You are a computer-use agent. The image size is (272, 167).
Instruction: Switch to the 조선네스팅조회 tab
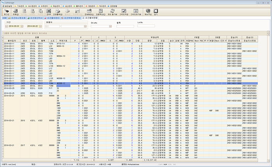[x=17, y=18]
